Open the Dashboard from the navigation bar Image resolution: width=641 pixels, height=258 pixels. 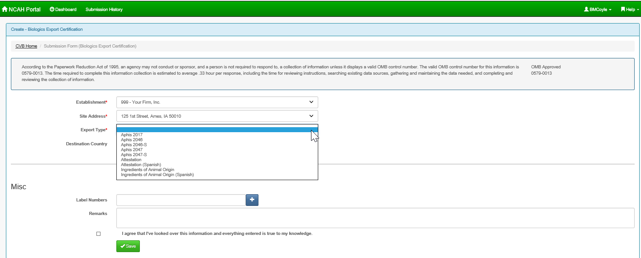[x=63, y=10]
